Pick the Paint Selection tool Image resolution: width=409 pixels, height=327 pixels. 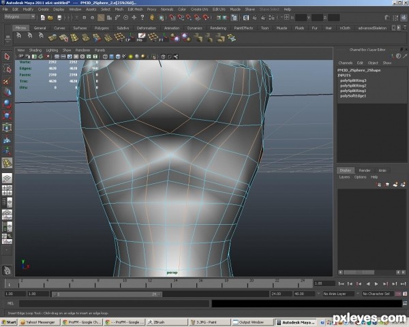(x=7, y=81)
